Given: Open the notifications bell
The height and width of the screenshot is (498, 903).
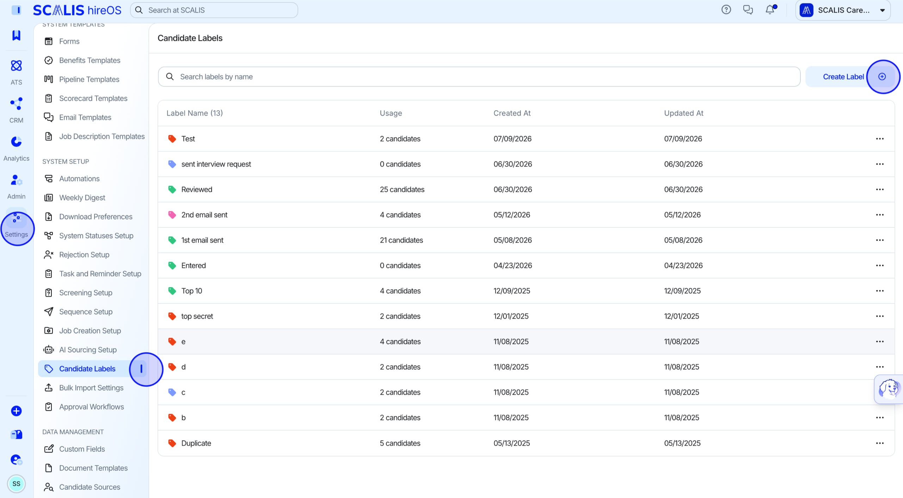Looking at the screenshot, I should coord(770,10).
